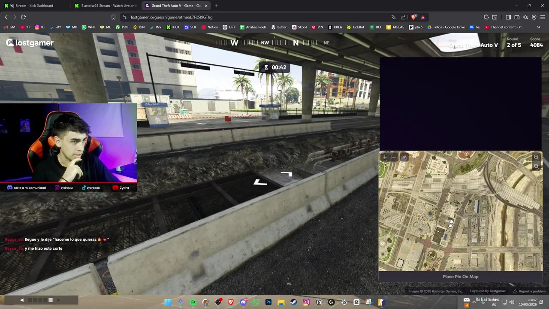
Task: Open the TAREAS bookmark
Action: point(395,27)
